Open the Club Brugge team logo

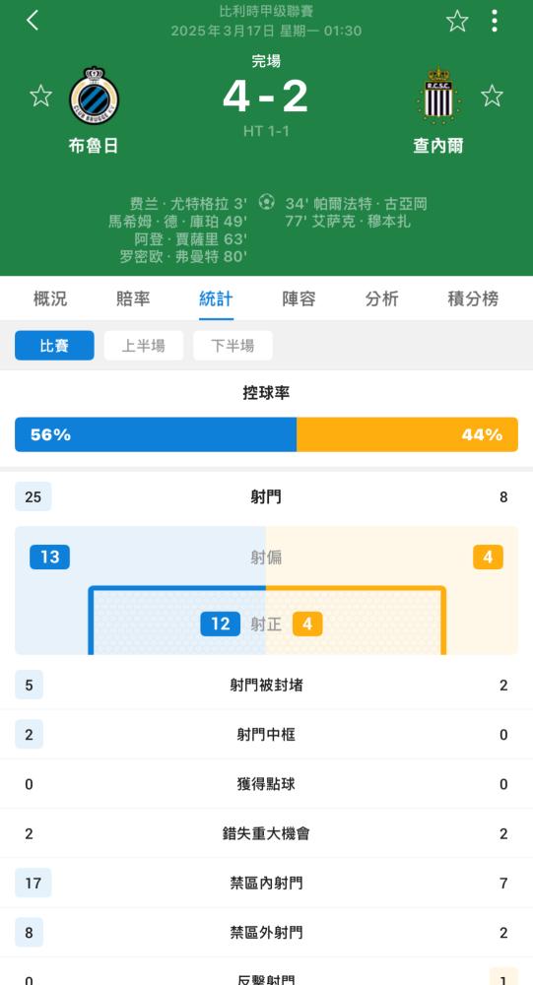click(94, 96)
